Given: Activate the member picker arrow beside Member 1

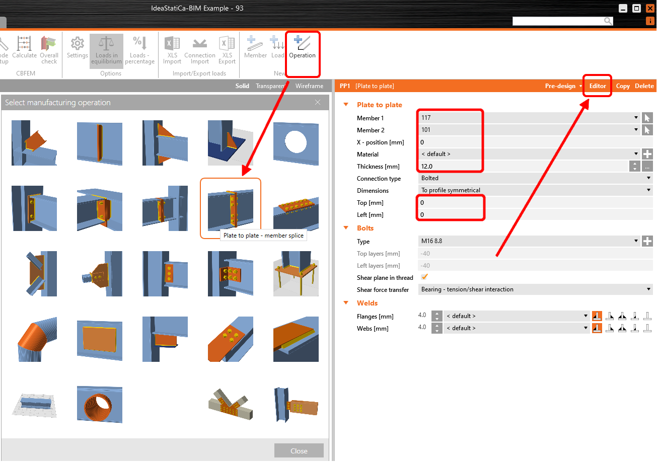Looking at the screenshot, I should 647,118.
